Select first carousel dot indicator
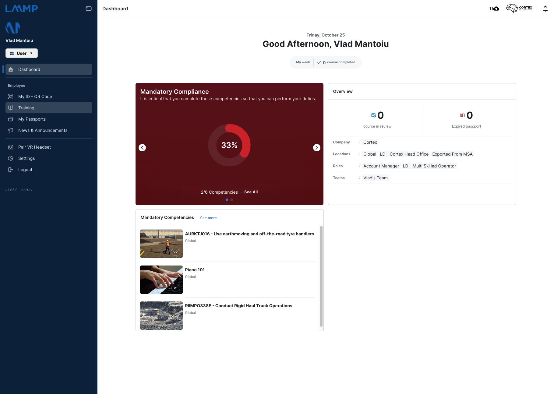554x394 pixels. point(227,200)
